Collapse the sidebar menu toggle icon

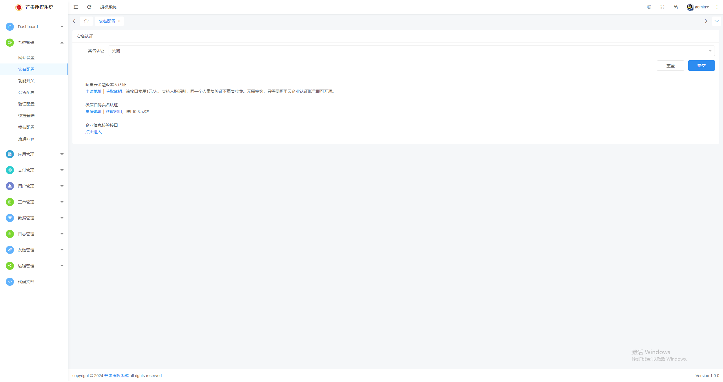pyautogui.click(x=76, y=7)
